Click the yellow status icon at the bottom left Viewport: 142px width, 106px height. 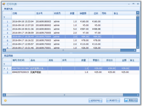pos(5,100)
